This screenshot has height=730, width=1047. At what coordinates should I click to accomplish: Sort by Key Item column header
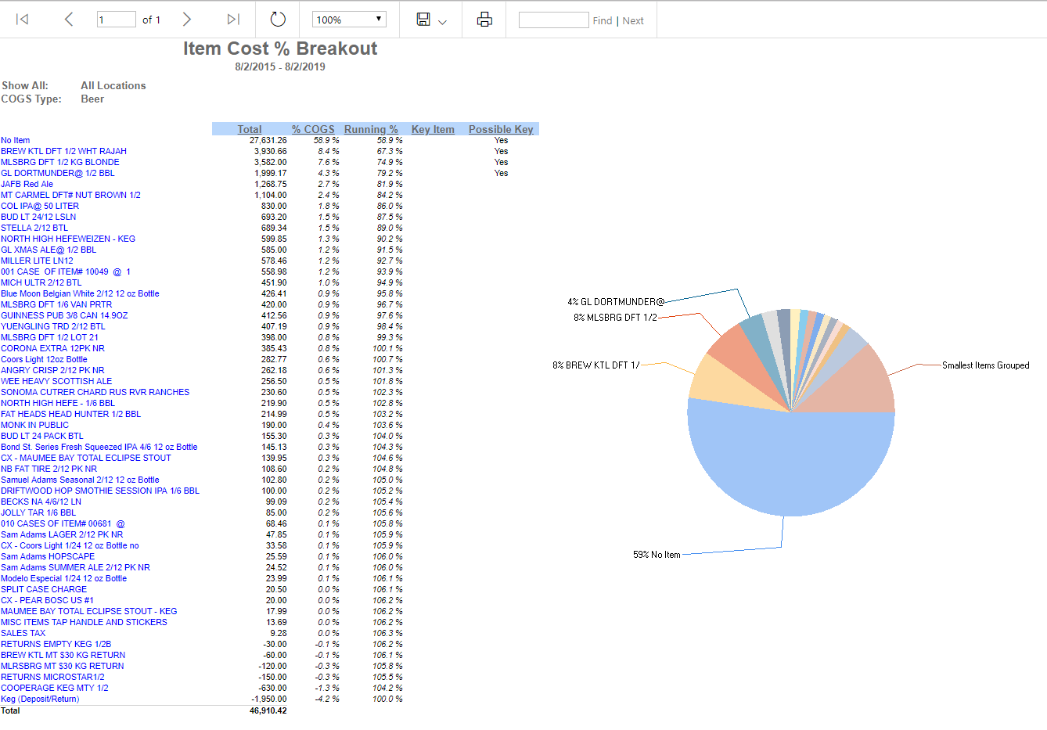coord(433,129)
